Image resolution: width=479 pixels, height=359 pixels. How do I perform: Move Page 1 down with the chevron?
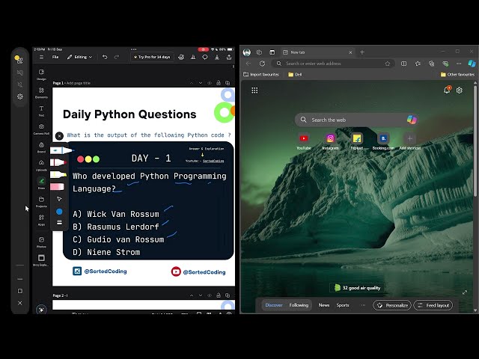tap(201, 83)
